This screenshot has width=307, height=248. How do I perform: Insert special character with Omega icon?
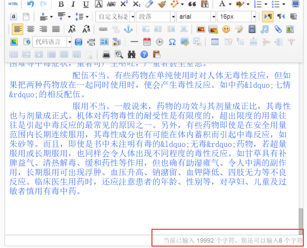click(x=172, y=42)
